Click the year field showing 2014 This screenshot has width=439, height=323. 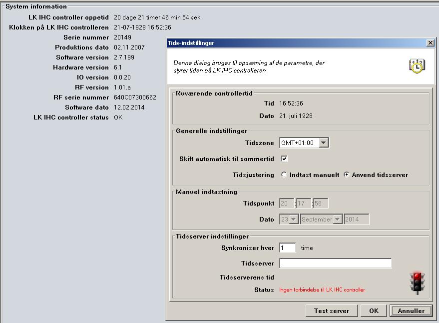point(357,219)
